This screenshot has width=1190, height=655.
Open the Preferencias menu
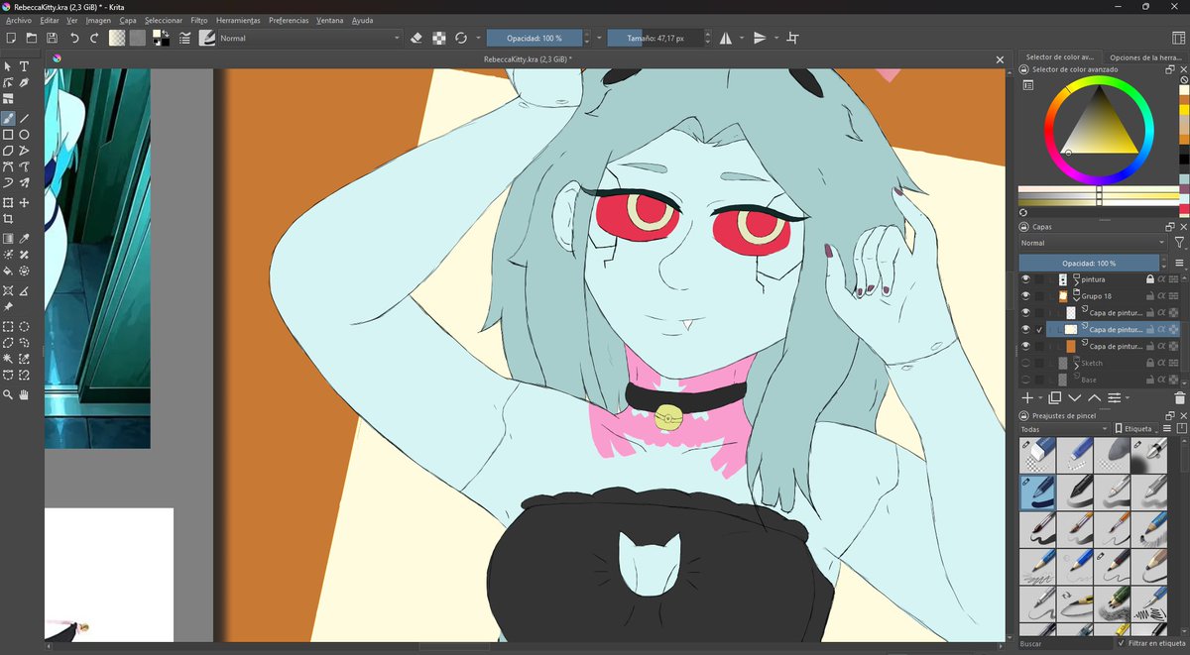point(289,20)
